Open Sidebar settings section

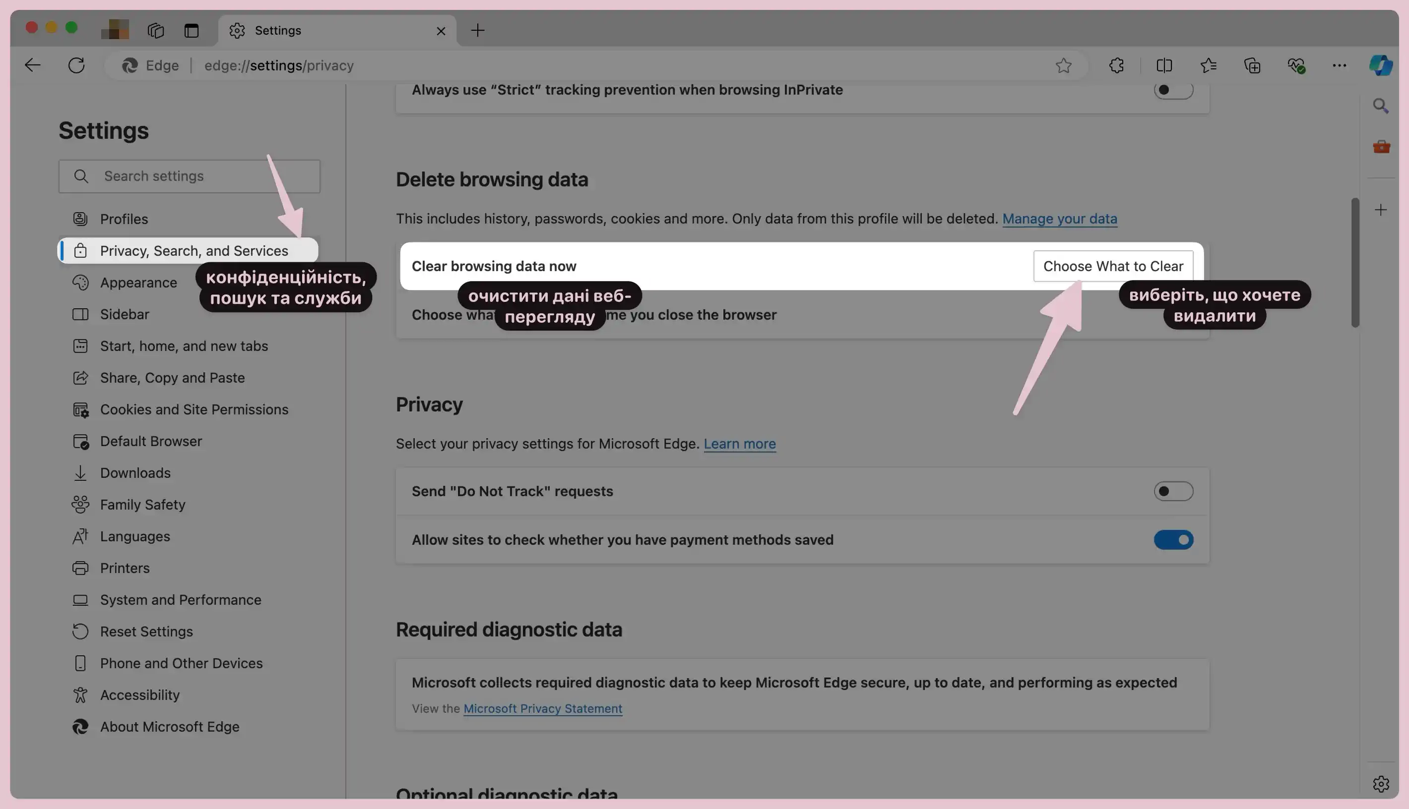click(x=189, y=314)
